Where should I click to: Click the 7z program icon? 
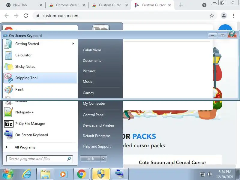coord(9,124)
